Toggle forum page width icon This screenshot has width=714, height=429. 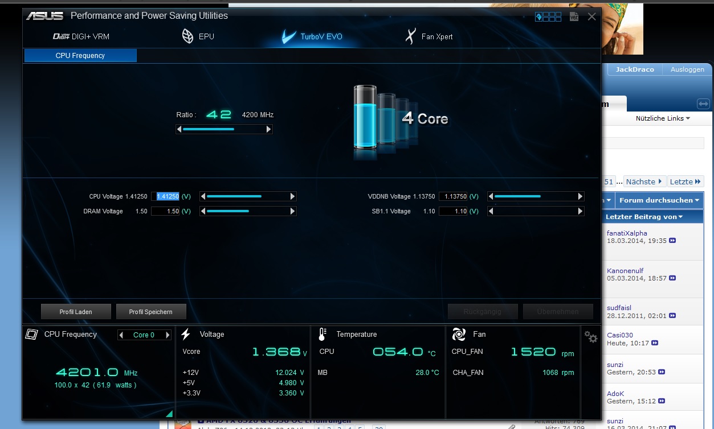pyautogui.click(x=703, y=104)
